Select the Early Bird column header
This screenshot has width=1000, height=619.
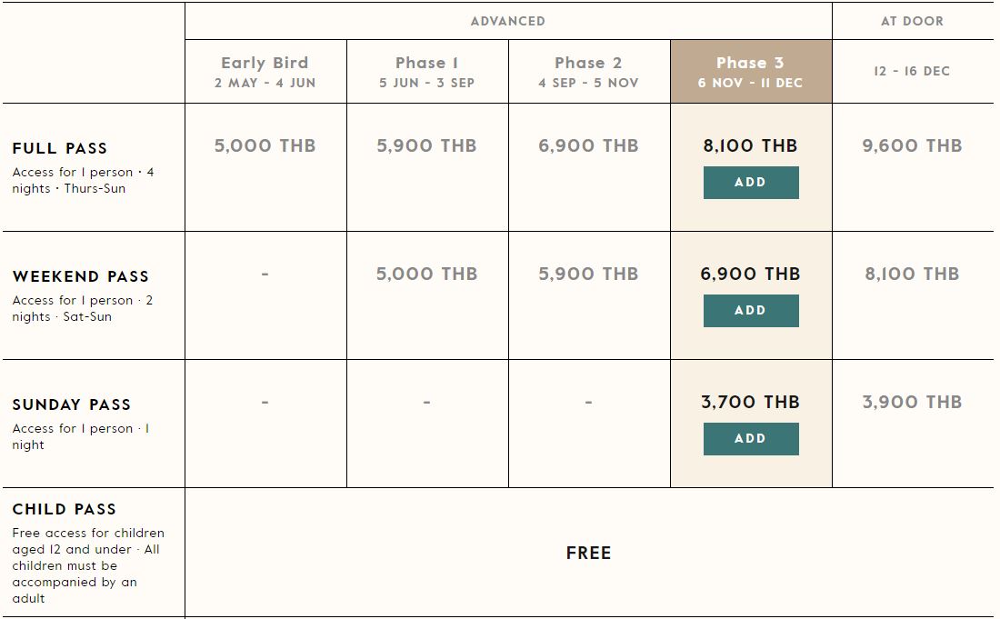[x=265, y=72]
